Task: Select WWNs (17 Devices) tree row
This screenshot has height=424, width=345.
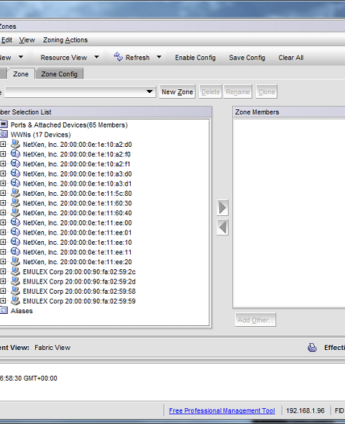Action: point(41,135)
